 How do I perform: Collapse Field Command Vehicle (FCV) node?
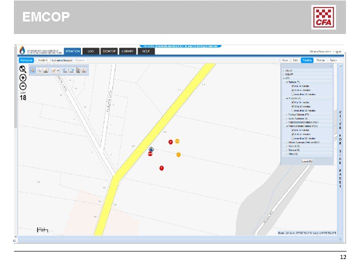coord(287,126)
